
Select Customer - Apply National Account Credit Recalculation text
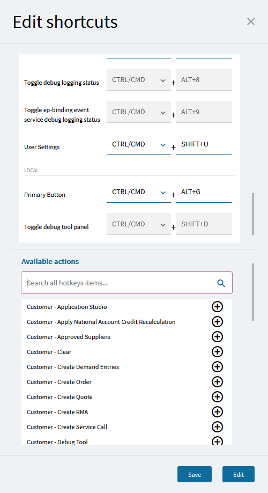[101, 322]
